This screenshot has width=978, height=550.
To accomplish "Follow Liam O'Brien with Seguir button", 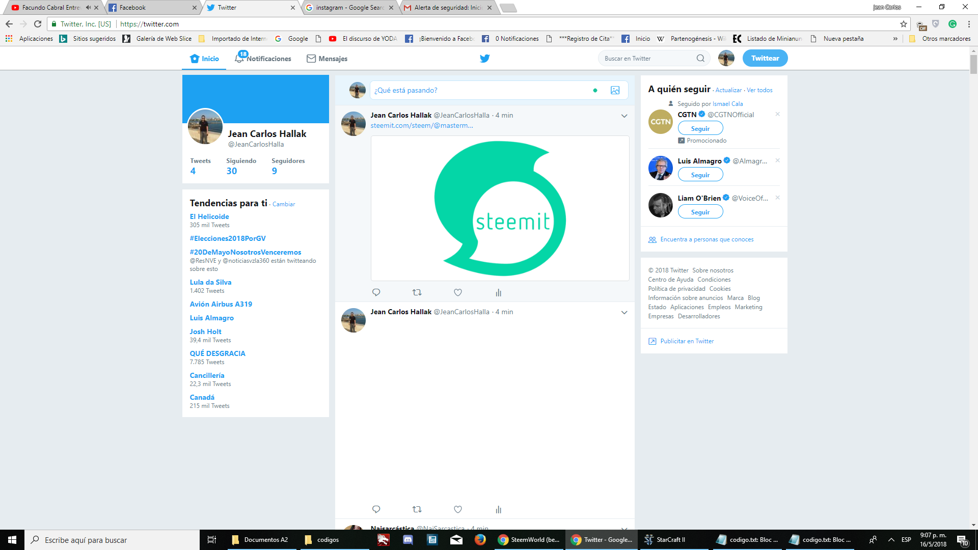I will (700, 212).
